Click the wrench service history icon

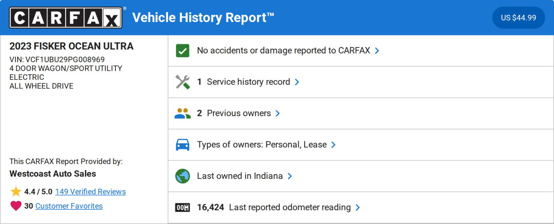(183, 82)
